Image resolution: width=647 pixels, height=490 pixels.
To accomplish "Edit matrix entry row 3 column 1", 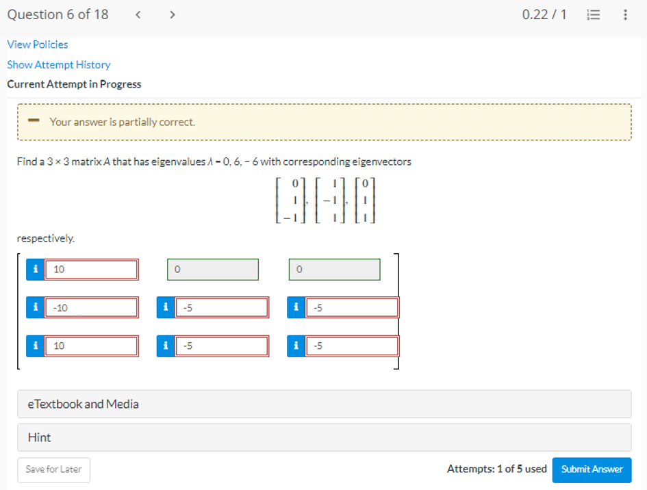I will pos(91,346).
